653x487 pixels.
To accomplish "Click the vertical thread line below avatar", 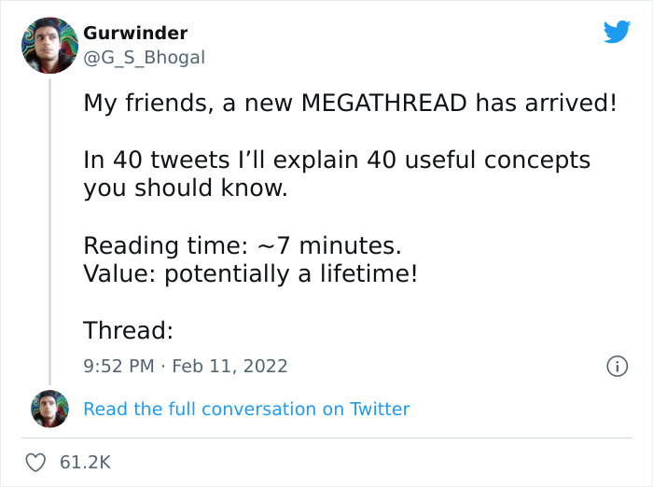I will [x=49, y=224].
